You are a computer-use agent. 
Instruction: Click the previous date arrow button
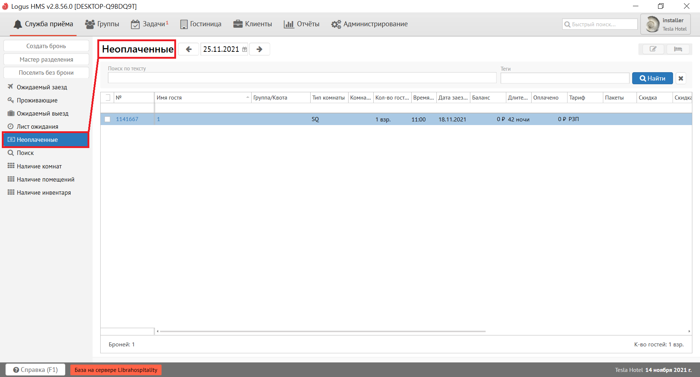(x=188, y=49)
